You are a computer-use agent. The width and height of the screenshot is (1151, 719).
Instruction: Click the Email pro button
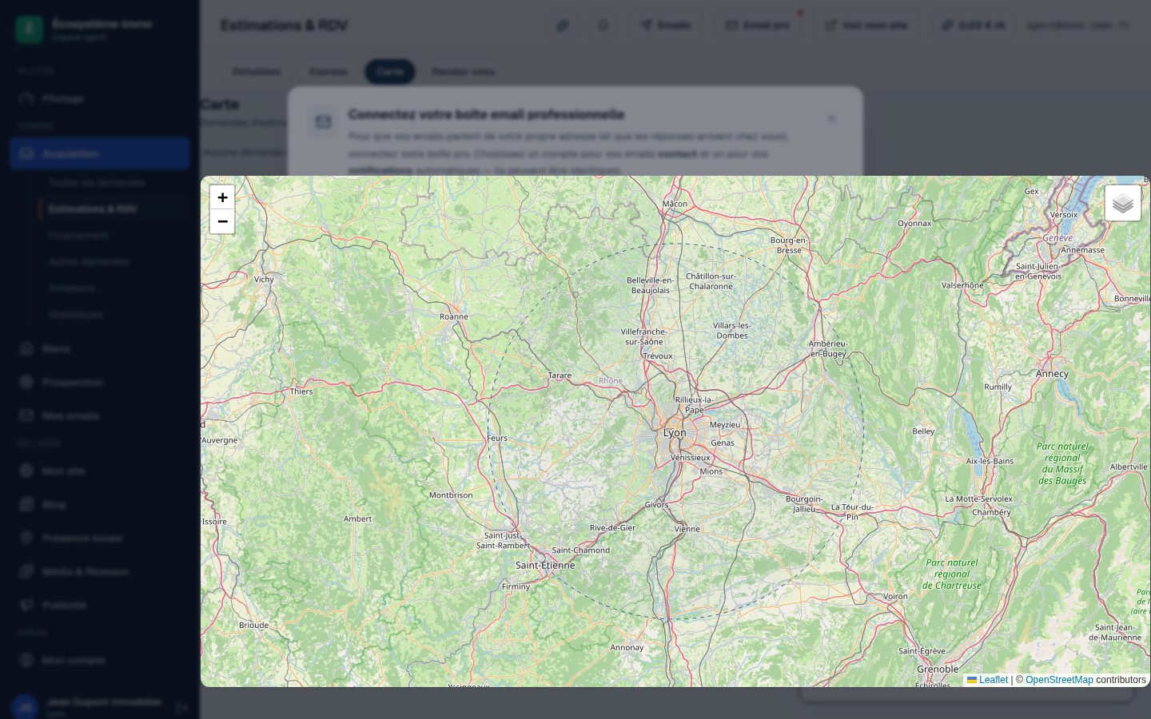tap(758, 26)
